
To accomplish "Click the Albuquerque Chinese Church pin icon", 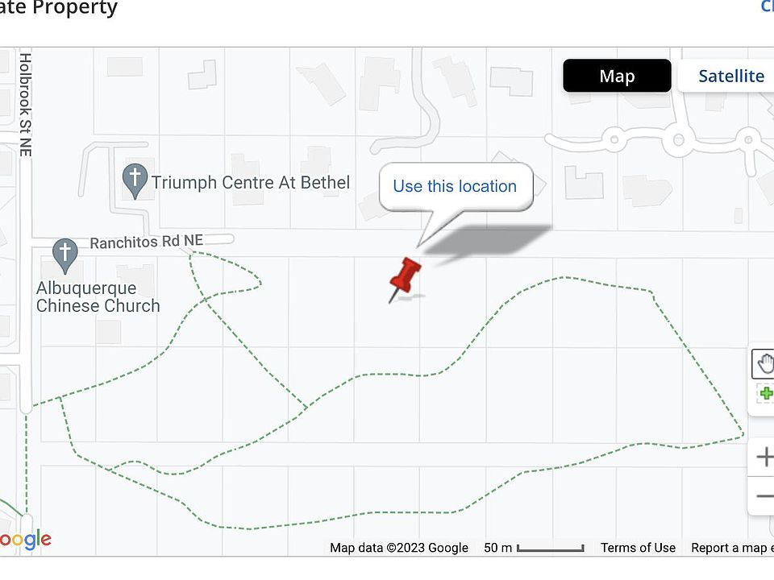I will 64,254.
